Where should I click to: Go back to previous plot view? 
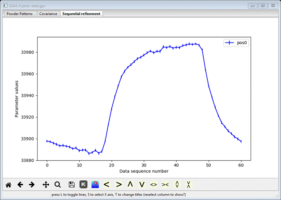(x=20, y=184)
